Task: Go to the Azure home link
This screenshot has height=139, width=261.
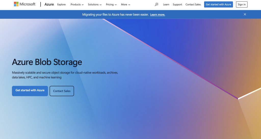Action: [49, 5]
